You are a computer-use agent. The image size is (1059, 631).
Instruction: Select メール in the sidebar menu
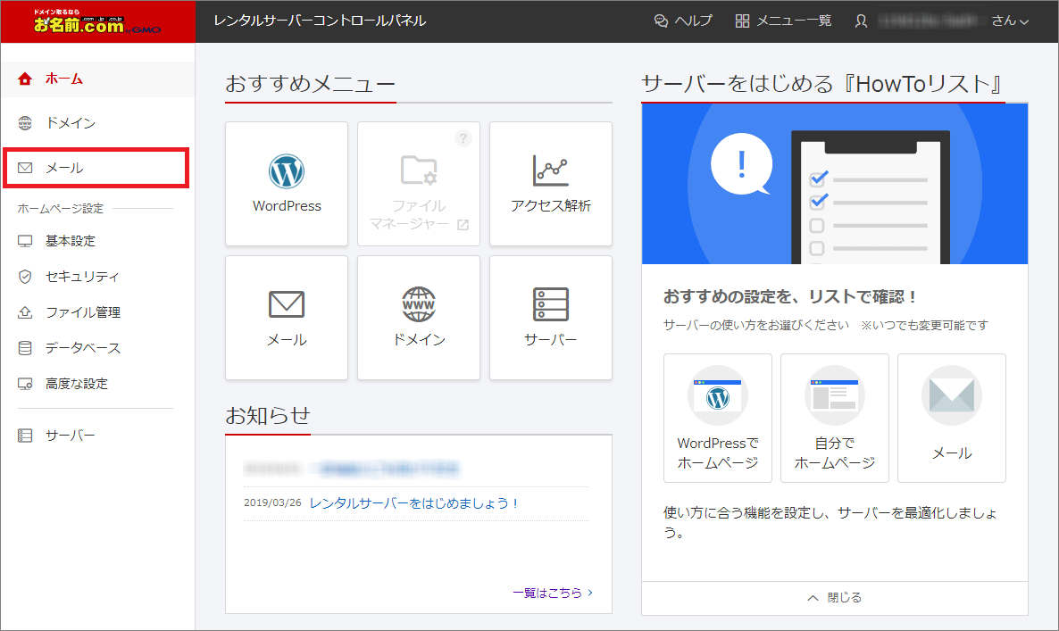pyautogui.click(x=96, y=168)
